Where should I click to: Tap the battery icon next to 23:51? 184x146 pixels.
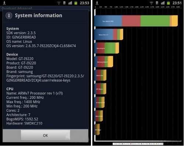coord(169,3)
